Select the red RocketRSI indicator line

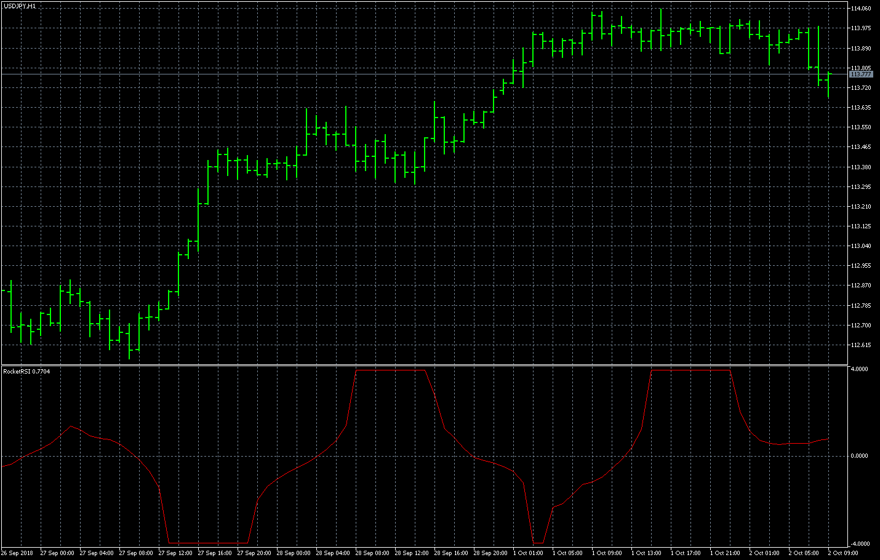coord(415,456)
